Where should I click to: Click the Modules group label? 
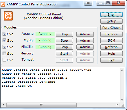(x=10, y=27)
